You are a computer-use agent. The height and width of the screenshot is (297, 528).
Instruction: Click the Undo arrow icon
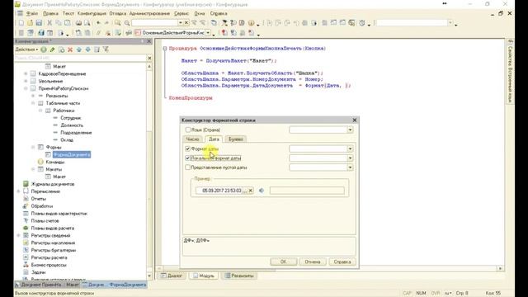(x=98, y=23)
